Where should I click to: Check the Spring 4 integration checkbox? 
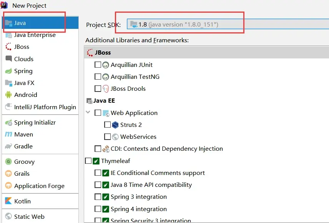(98, 209)
